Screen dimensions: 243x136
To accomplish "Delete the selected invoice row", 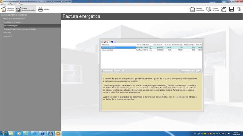I will (x=105, y=42).
